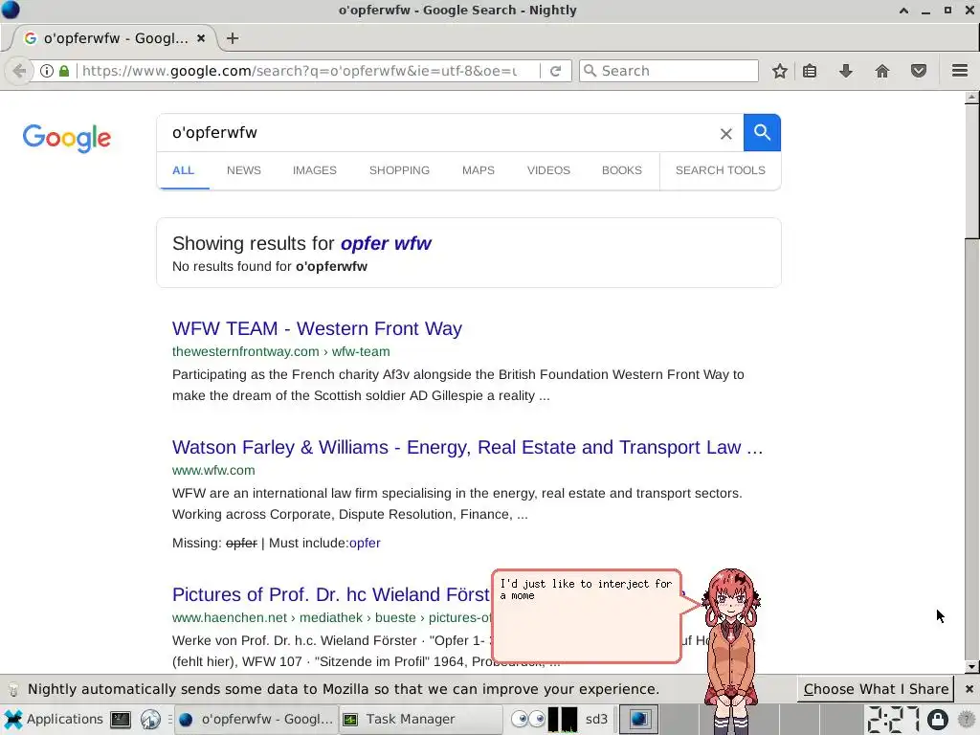Switch to the BOOKS tab

pos(621,170)
